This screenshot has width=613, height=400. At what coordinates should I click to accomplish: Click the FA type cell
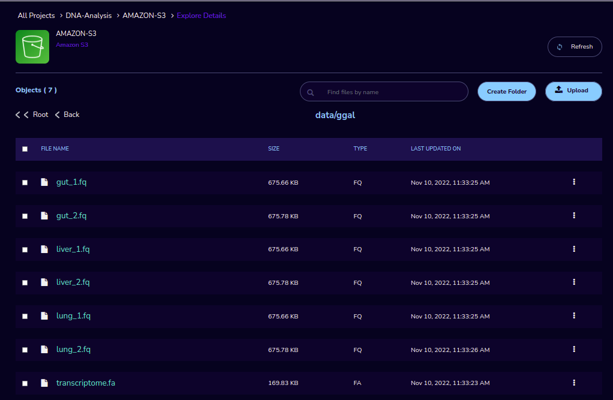357,383
